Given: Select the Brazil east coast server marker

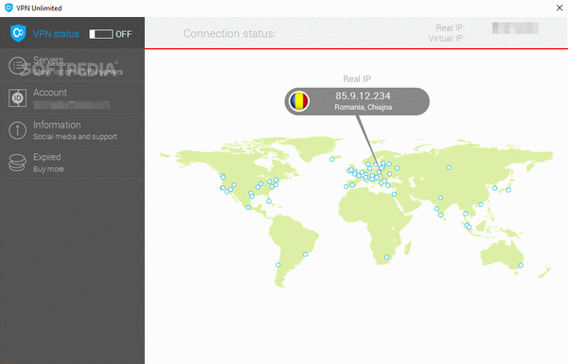Looking at the screenshot, I should coord(306,254).
